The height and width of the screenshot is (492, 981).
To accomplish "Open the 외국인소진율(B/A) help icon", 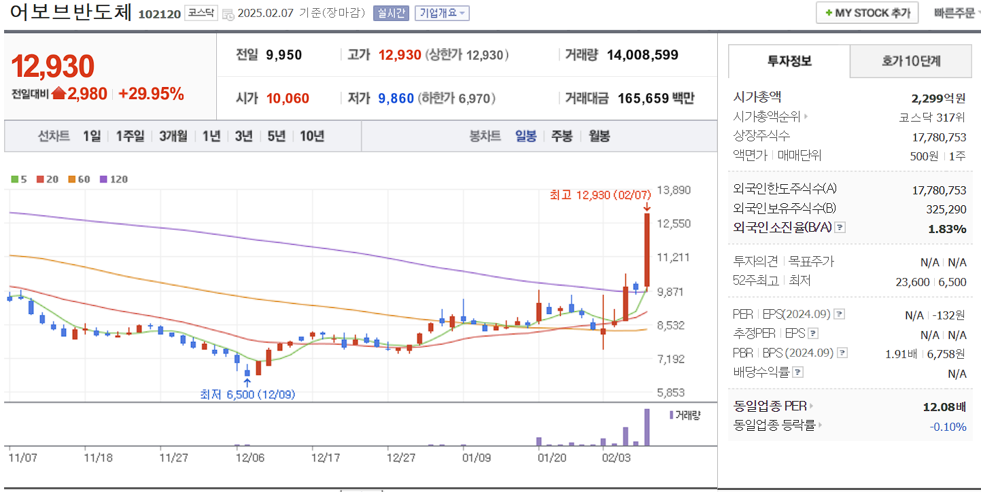I will click(x=840, y=228).
